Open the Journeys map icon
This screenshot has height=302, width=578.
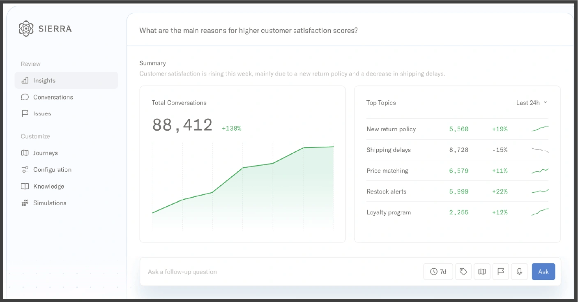[x=25, y=153]
